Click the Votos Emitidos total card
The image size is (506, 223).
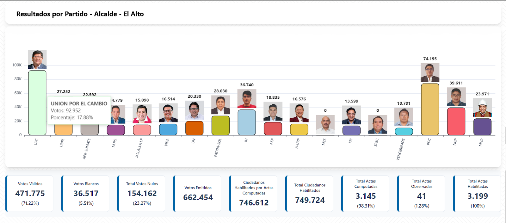198,194
